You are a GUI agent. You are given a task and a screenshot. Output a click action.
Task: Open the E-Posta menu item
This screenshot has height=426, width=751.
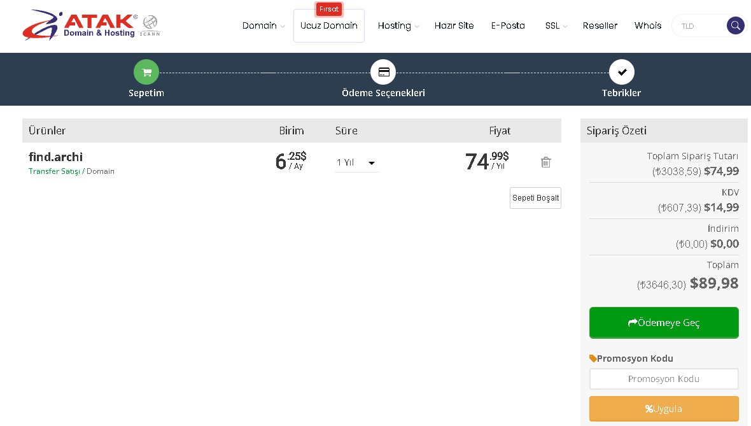[508, 26]
